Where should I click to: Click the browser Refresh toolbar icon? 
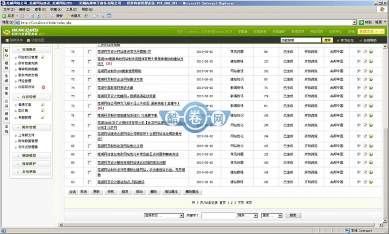click(x=38, y=16)
